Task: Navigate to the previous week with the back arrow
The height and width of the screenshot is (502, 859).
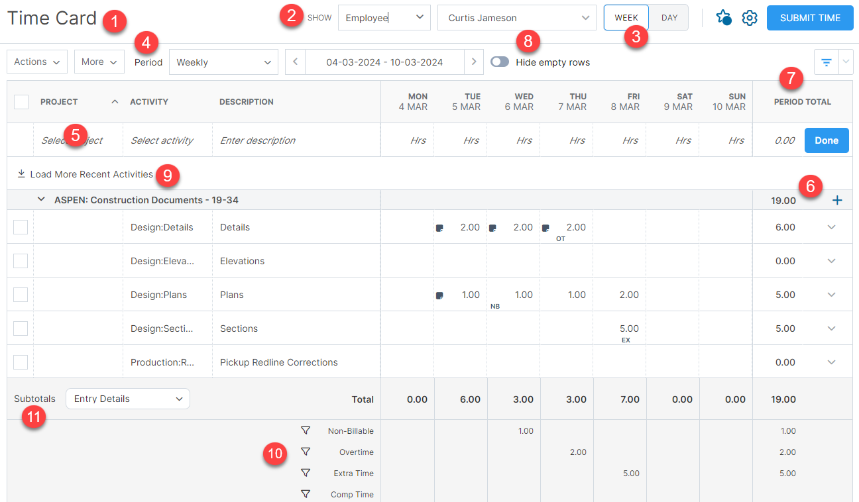Action: coord(295,62)
